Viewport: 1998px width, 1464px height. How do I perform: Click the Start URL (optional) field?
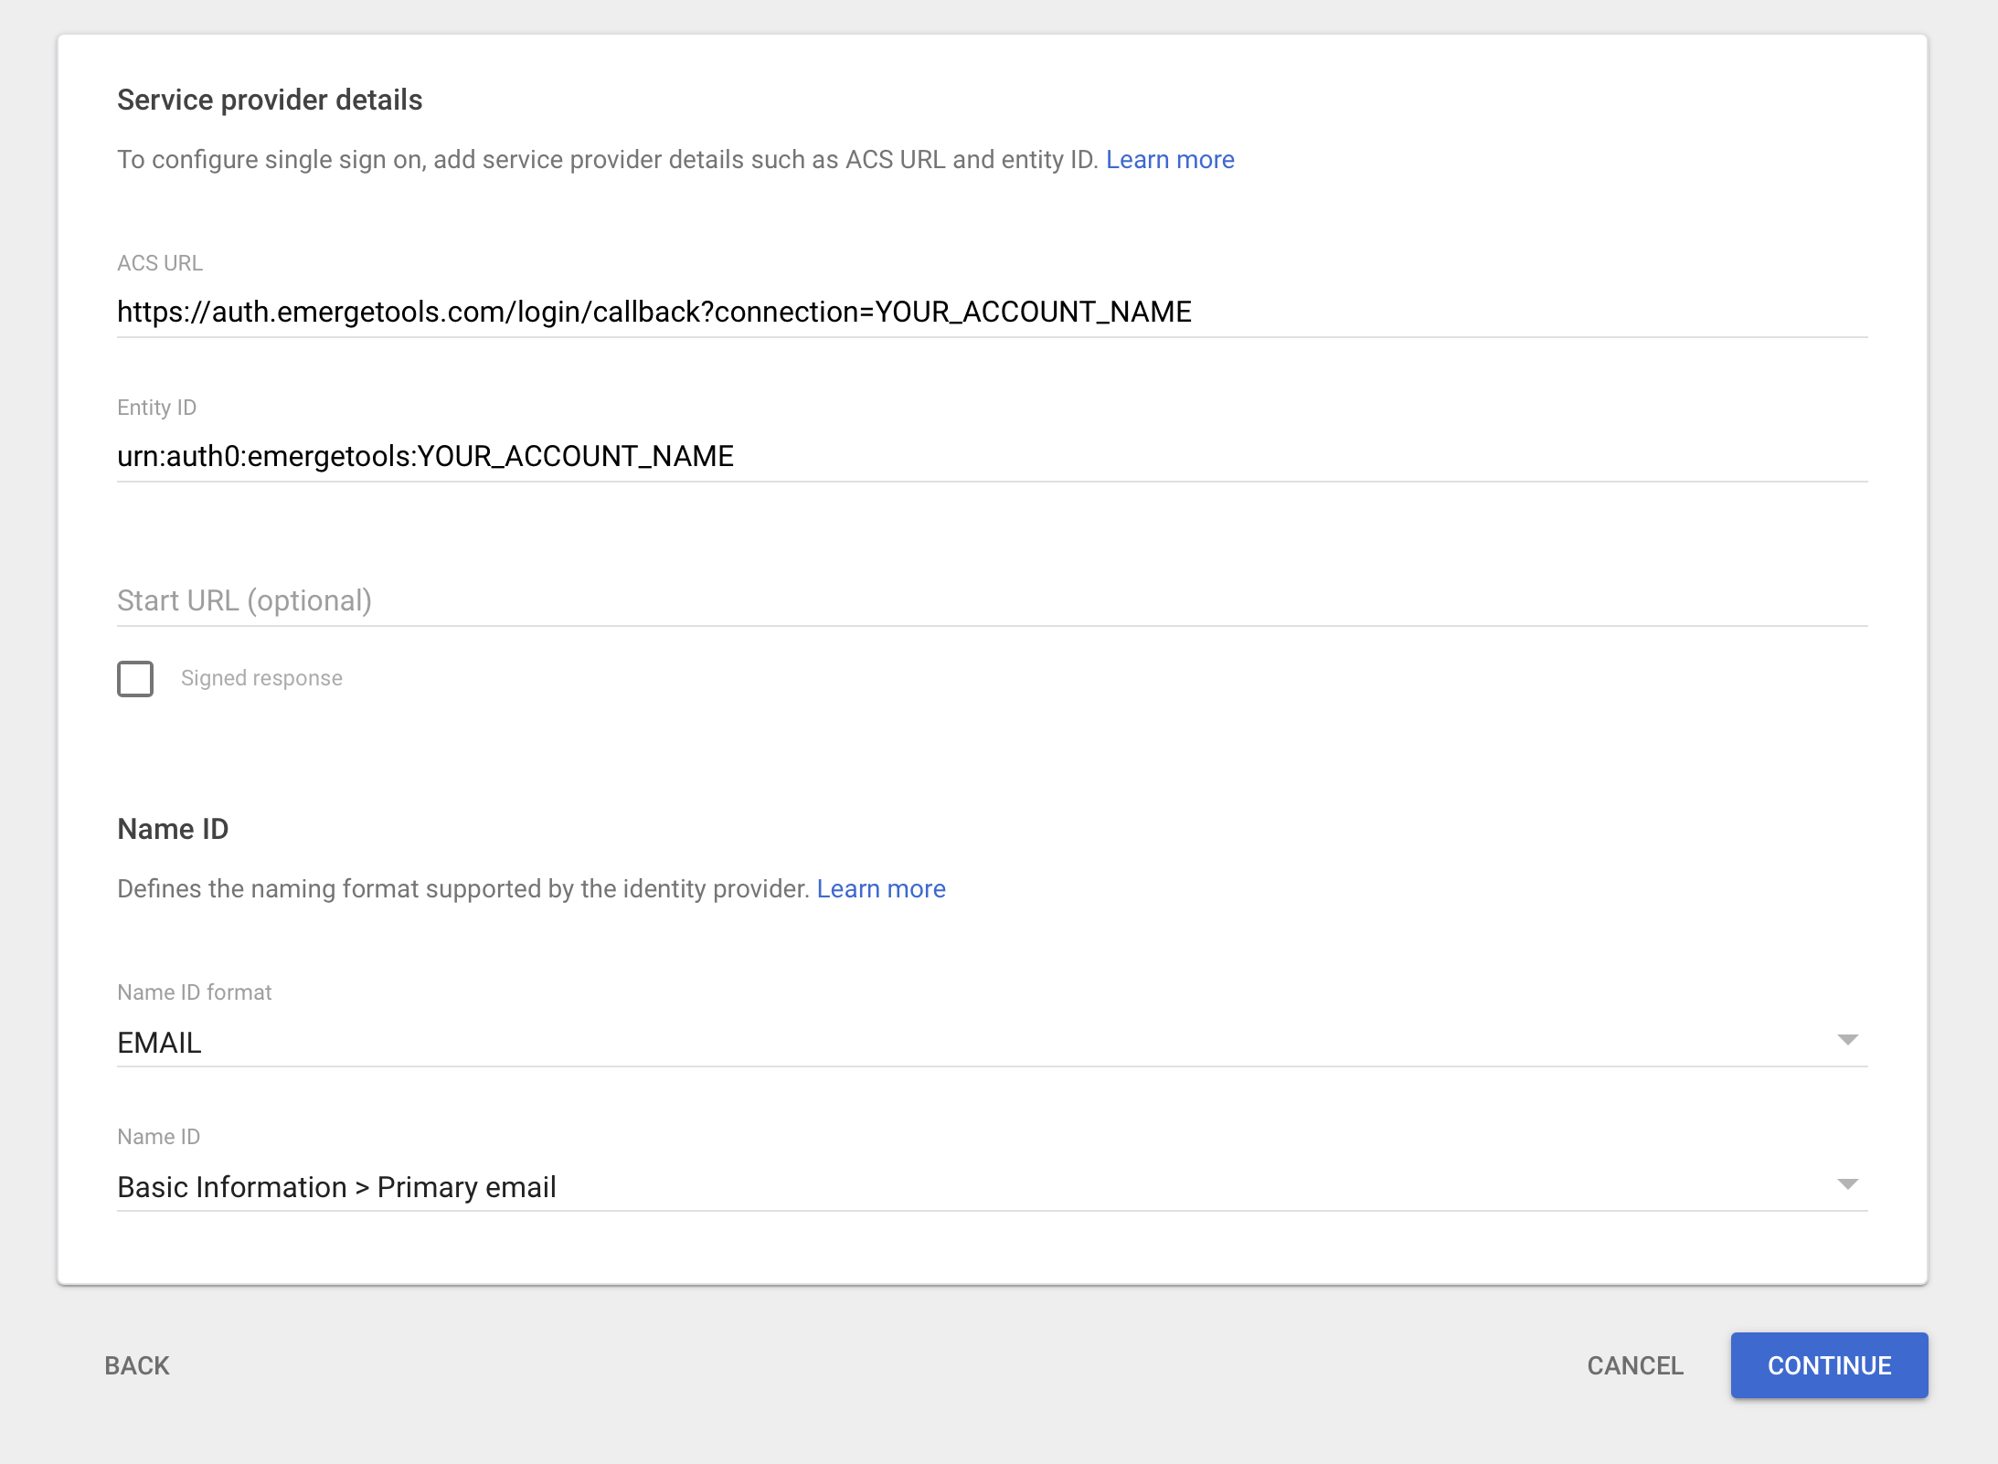992,601
